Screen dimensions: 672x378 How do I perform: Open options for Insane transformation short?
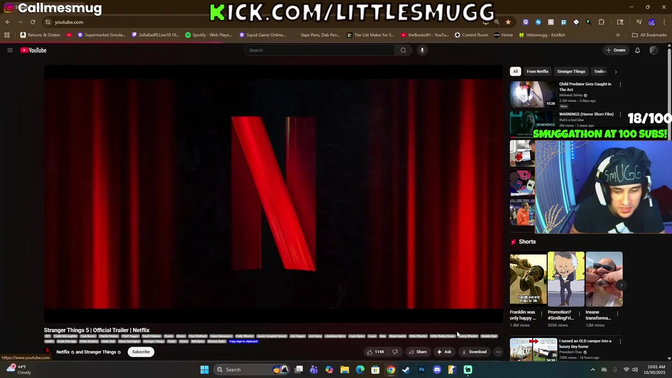617,314
